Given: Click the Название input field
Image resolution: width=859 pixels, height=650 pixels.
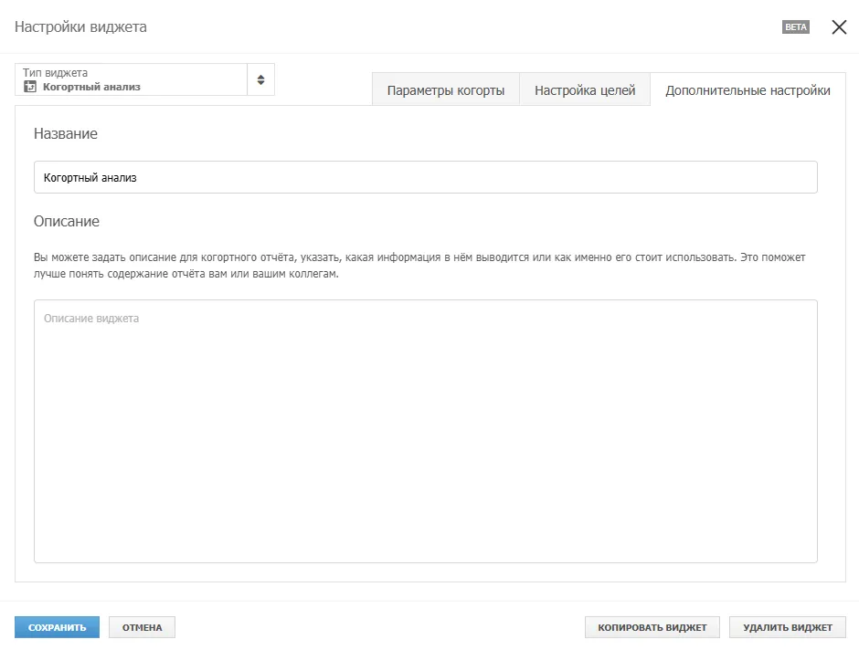Looking at the screenshot, I should [x=426, y=177].
